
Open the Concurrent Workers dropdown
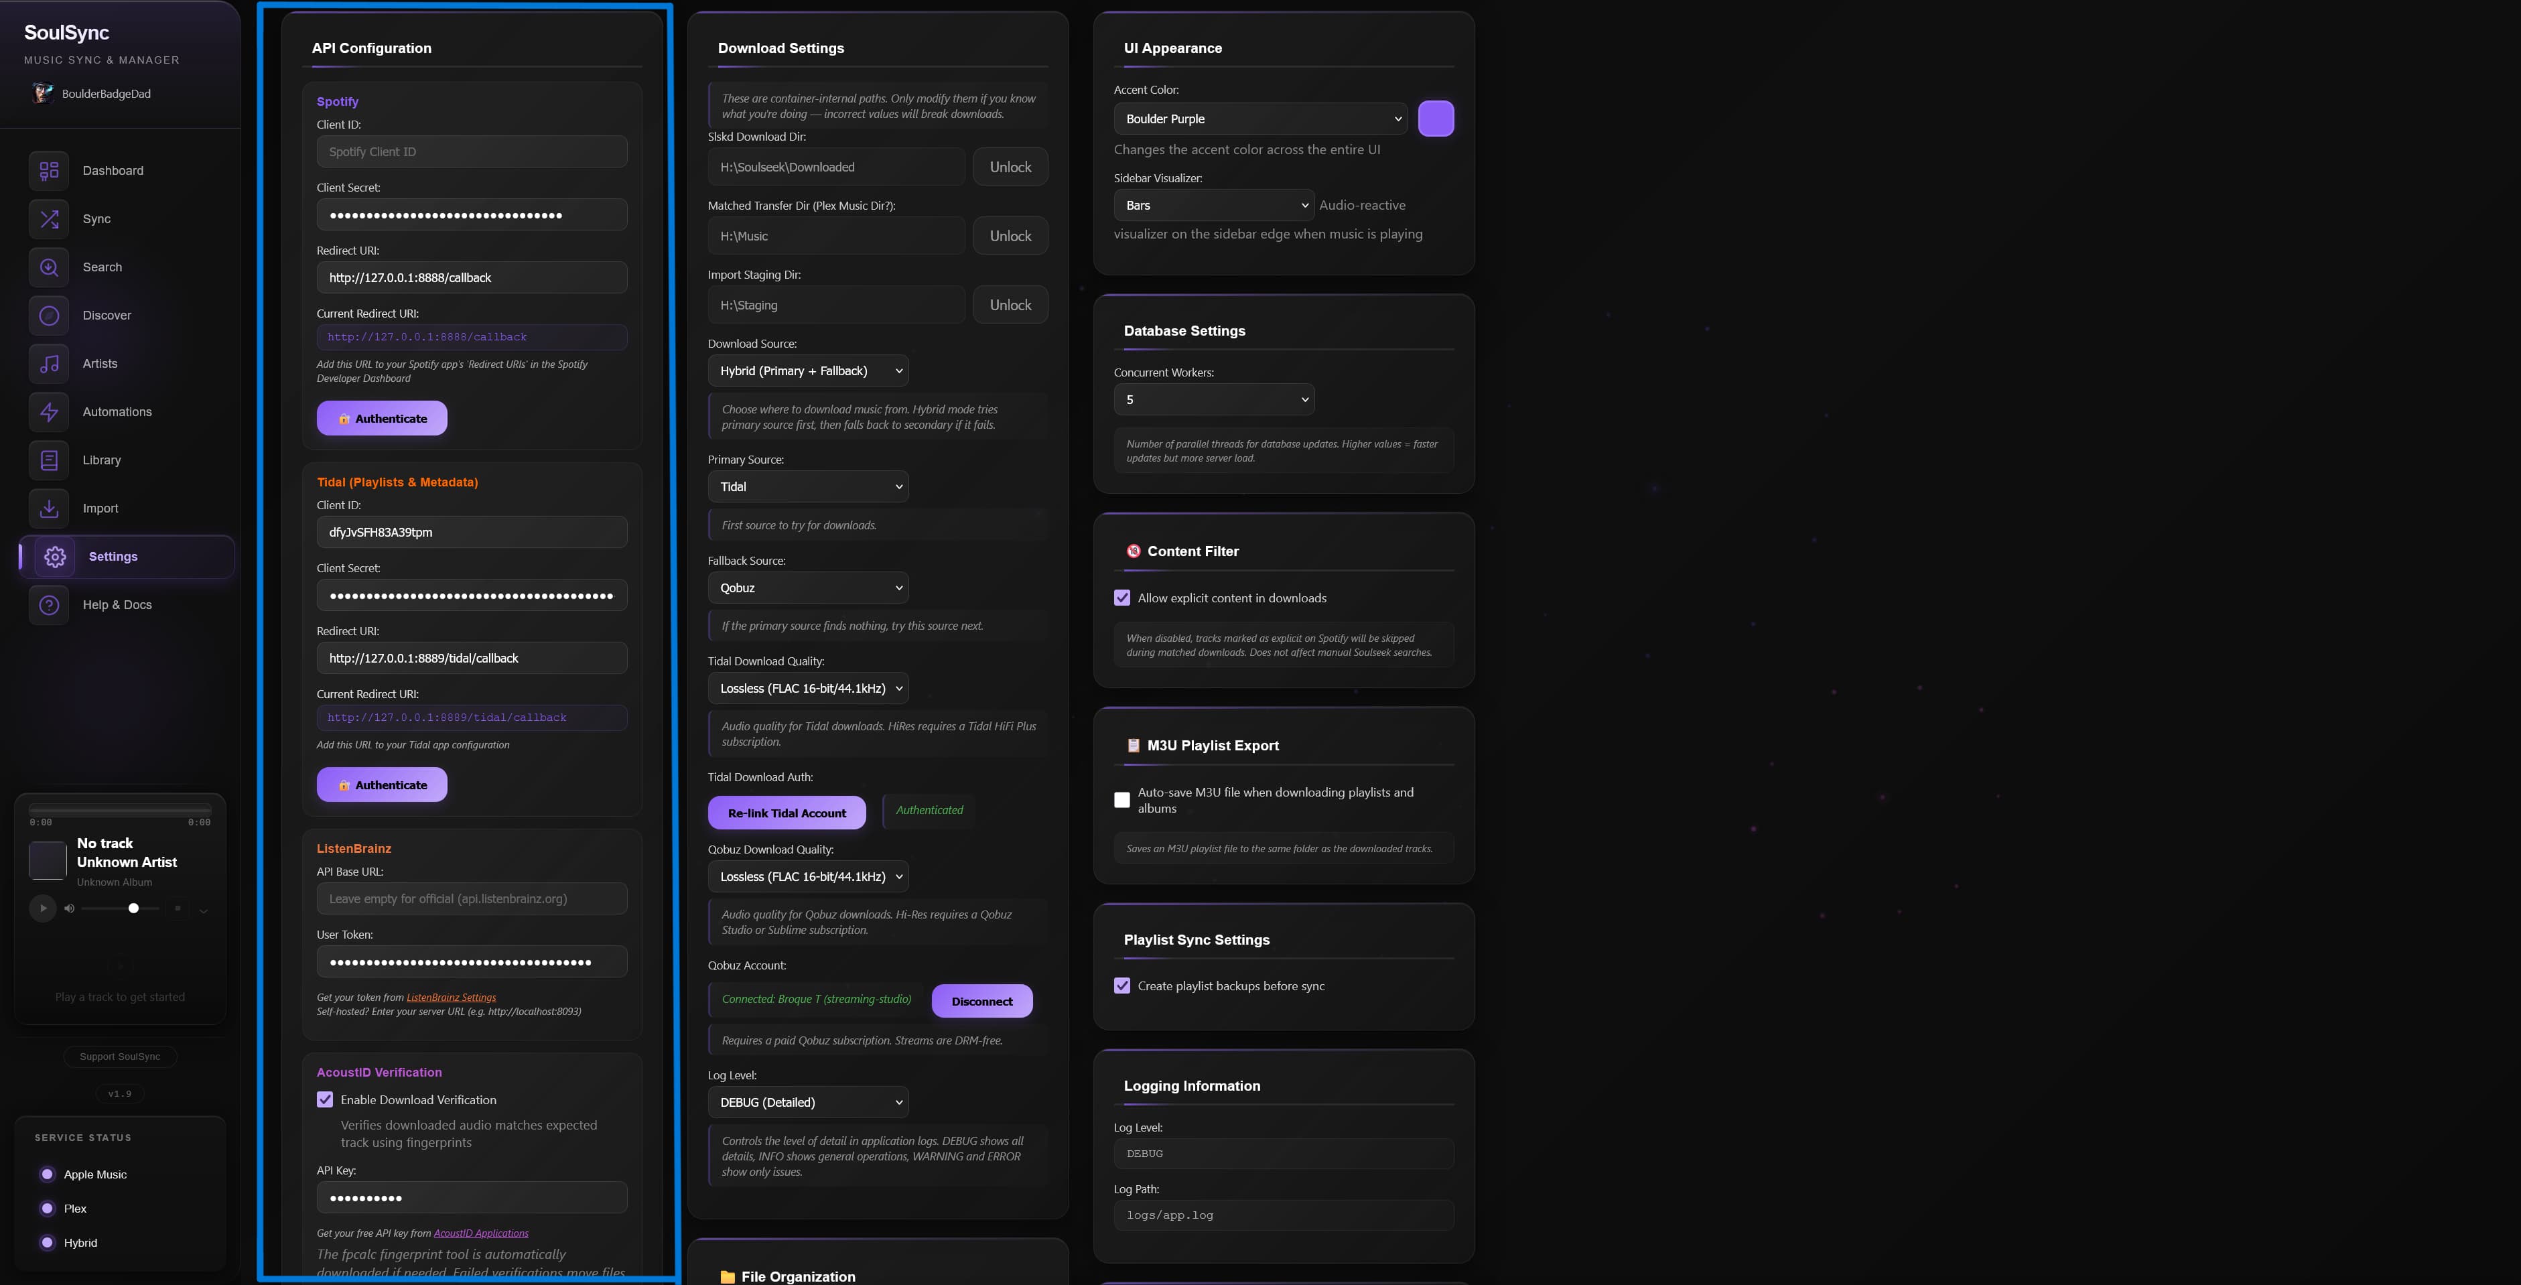pos(1213,399)
